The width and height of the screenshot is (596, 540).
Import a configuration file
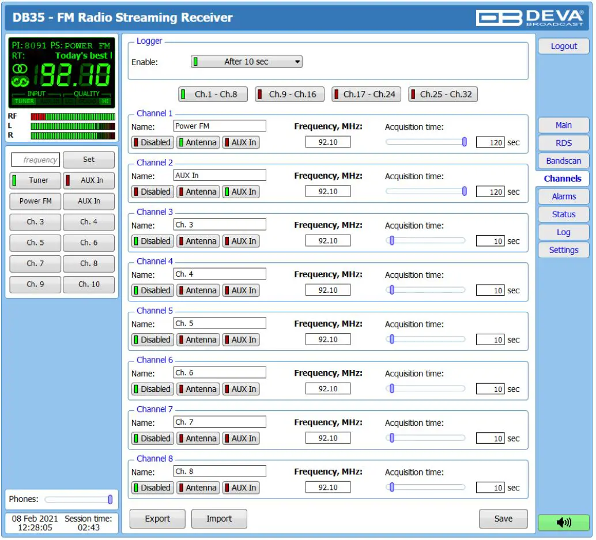click(219, 519)
